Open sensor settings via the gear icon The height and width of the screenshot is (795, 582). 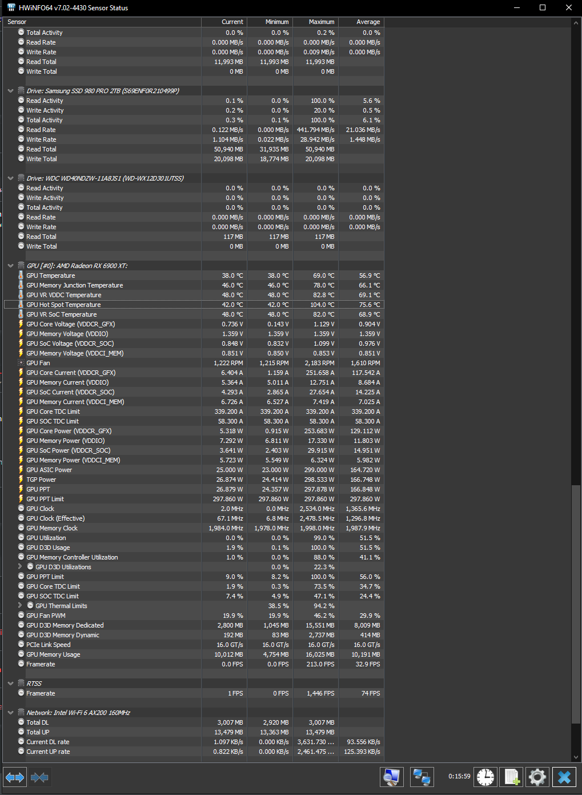pos(537,777)
